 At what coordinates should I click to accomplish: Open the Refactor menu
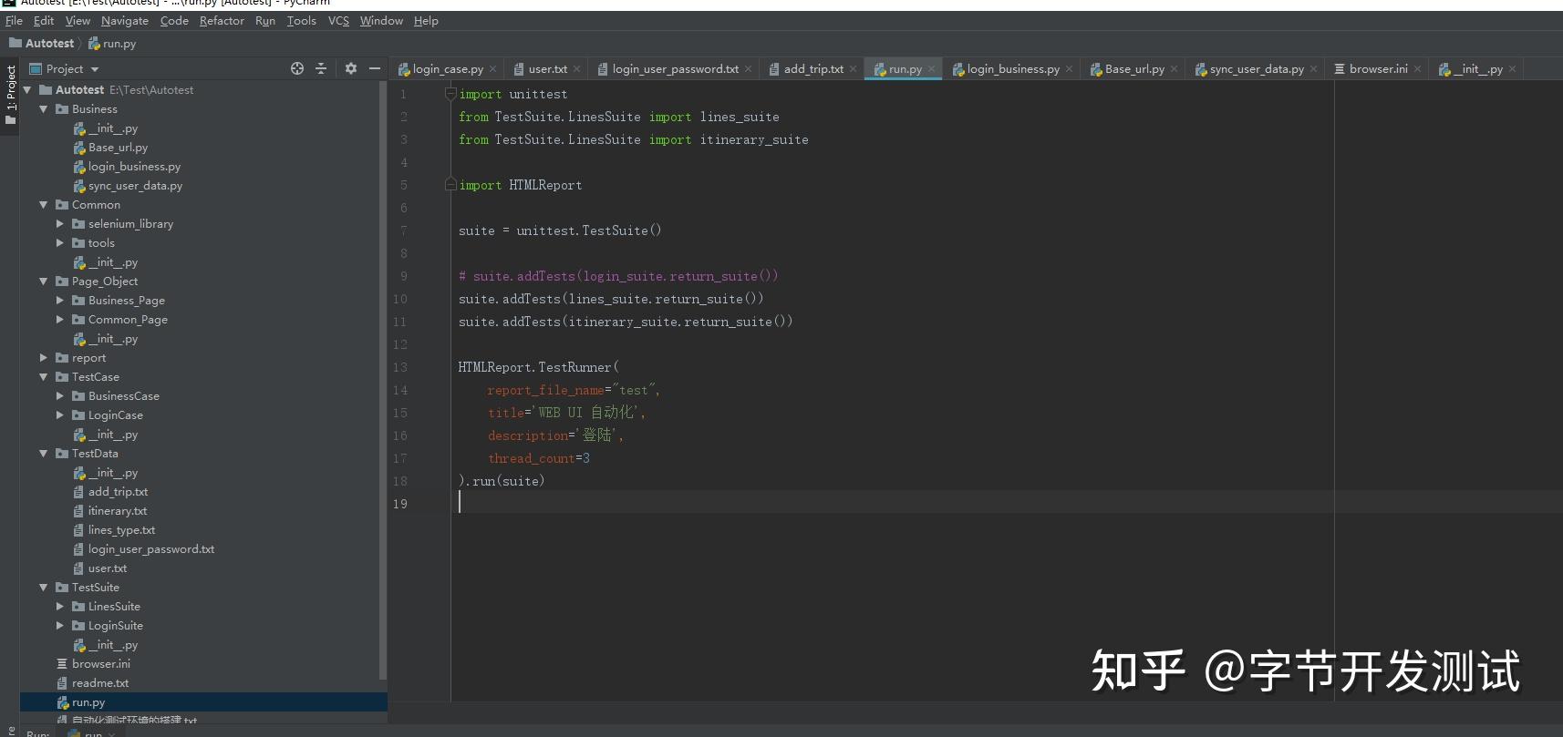pos(222,20)
